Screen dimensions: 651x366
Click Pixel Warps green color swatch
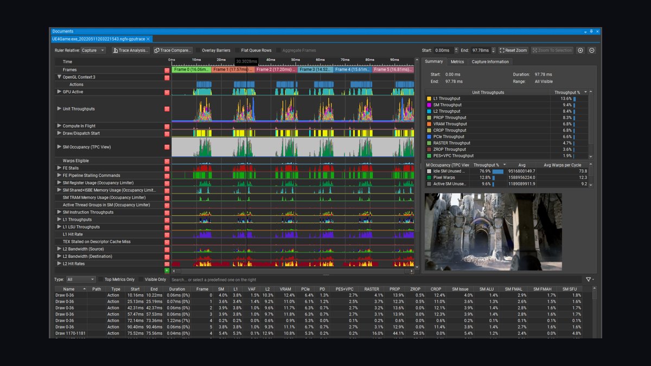coord(429,177)
